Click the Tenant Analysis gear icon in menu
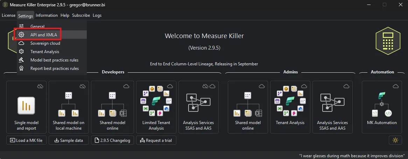Screen dimensions: 408x159 point(21,51)
